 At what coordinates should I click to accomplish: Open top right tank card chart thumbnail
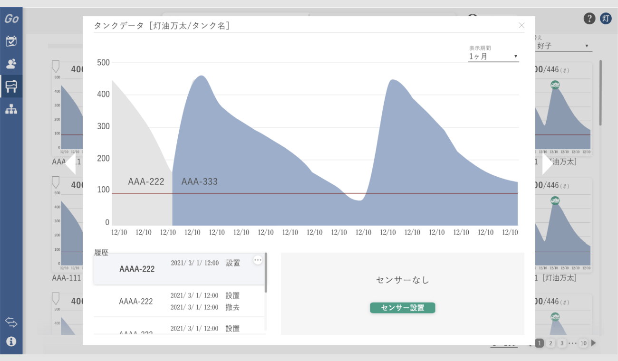click(x=563, y=114)
